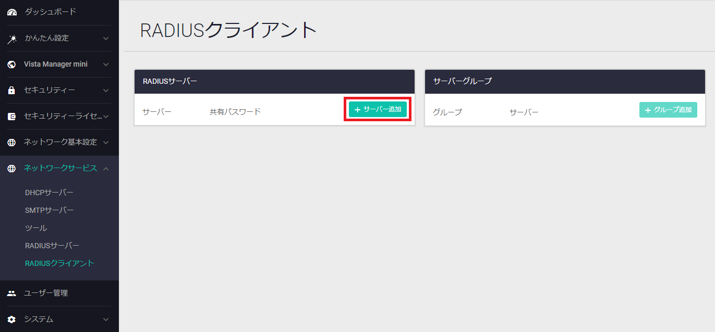
Task: Expand the Vista Manager mini chevron
Action: pos(106,65)
